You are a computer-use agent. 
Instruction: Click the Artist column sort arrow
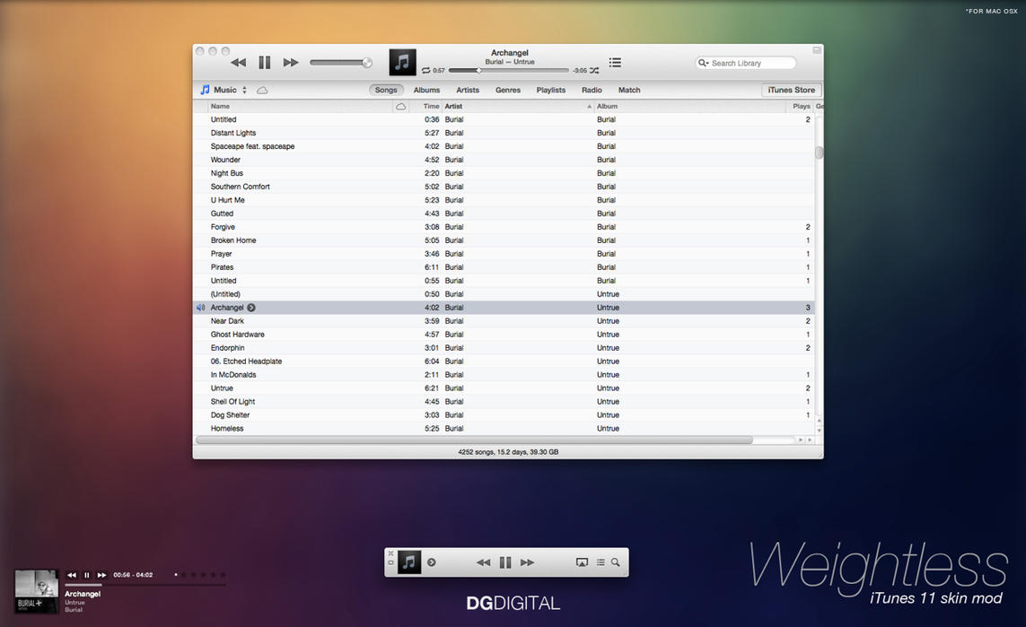[589, 107]
